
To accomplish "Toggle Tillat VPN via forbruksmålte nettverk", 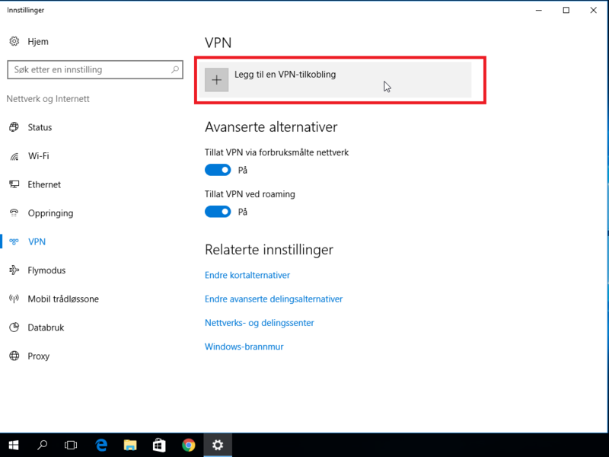I will [x=218, y=170].
